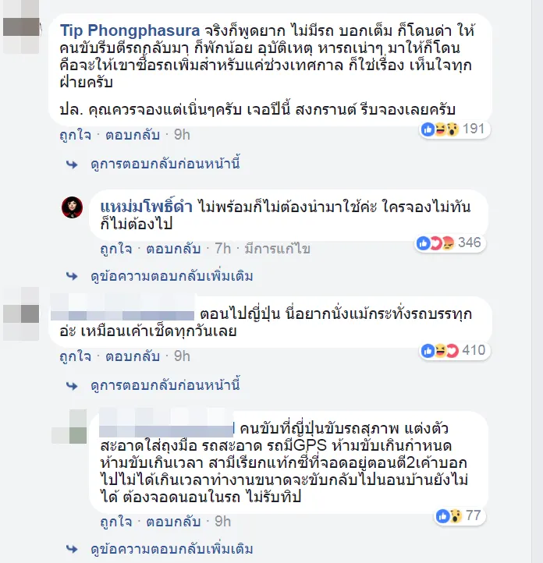Like the ตอนไปญี่ปุ่น comment
The image size is (543, 563).
click(x=76, y=356)
